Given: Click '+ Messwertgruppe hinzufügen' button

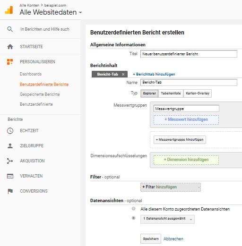Looking at the screenshot, I should pyautogui.click(x=180, y=140).
